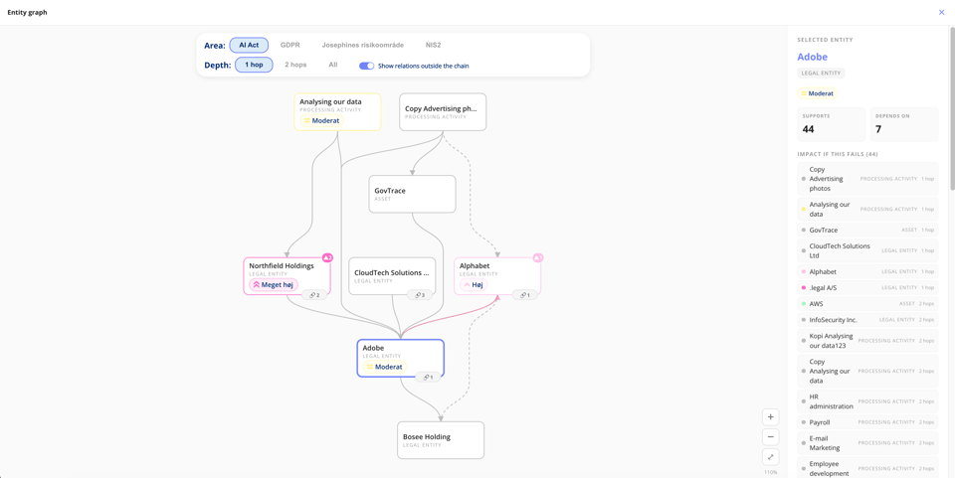Open HR administration in impact list

867,401
